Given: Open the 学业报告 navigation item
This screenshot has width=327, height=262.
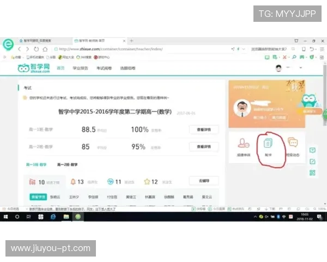Looking at the screenshot, I should click(80, 68).
